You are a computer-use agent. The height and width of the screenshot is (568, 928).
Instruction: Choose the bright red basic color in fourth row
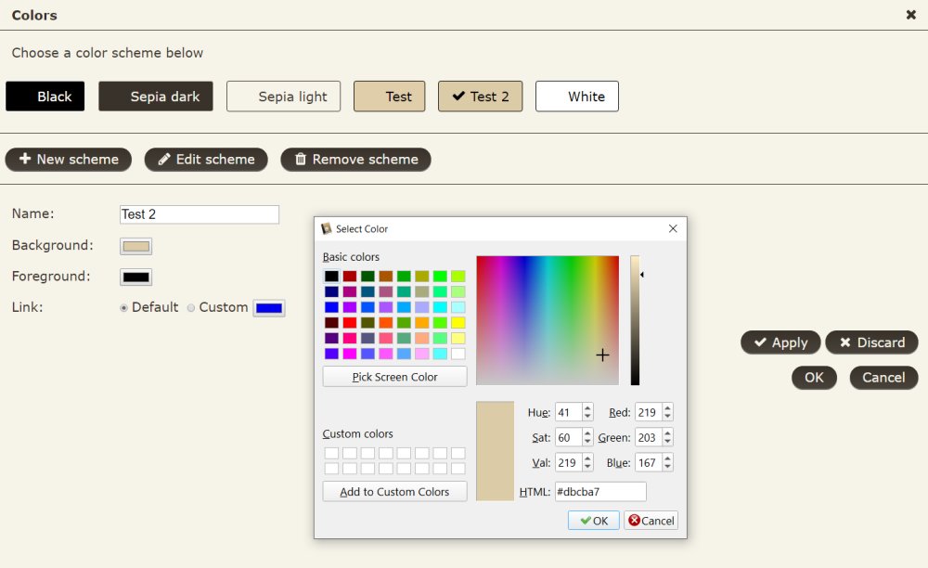pyautogui.click(x=350, y=322)
